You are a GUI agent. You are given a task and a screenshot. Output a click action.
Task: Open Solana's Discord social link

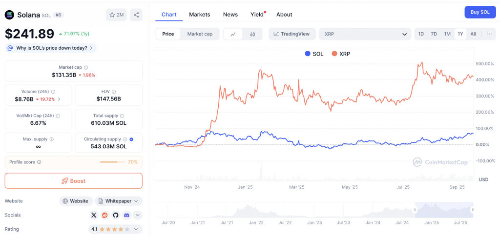click(126, 216)
